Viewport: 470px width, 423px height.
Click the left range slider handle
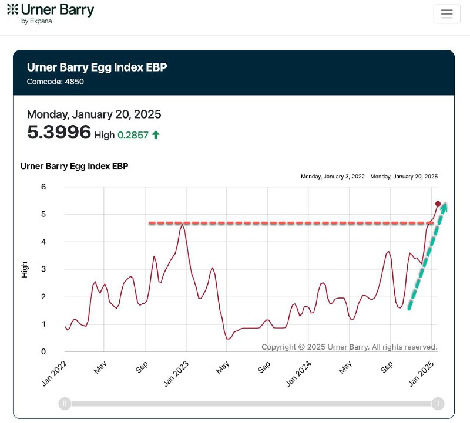pos(65,403)
